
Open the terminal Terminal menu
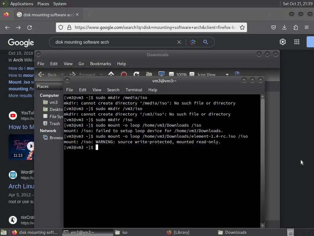pyautogui.click(x=134, y=90)
